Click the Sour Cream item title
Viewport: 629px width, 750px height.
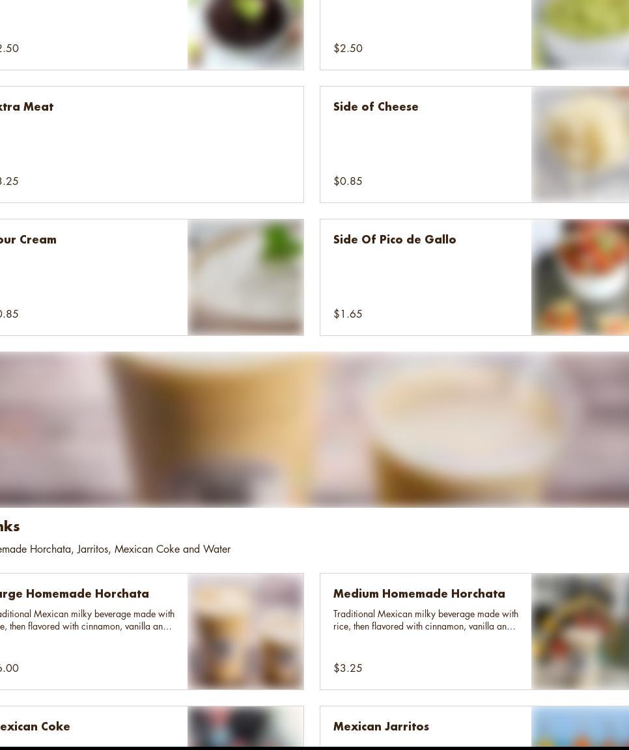[x=28, y=240]
